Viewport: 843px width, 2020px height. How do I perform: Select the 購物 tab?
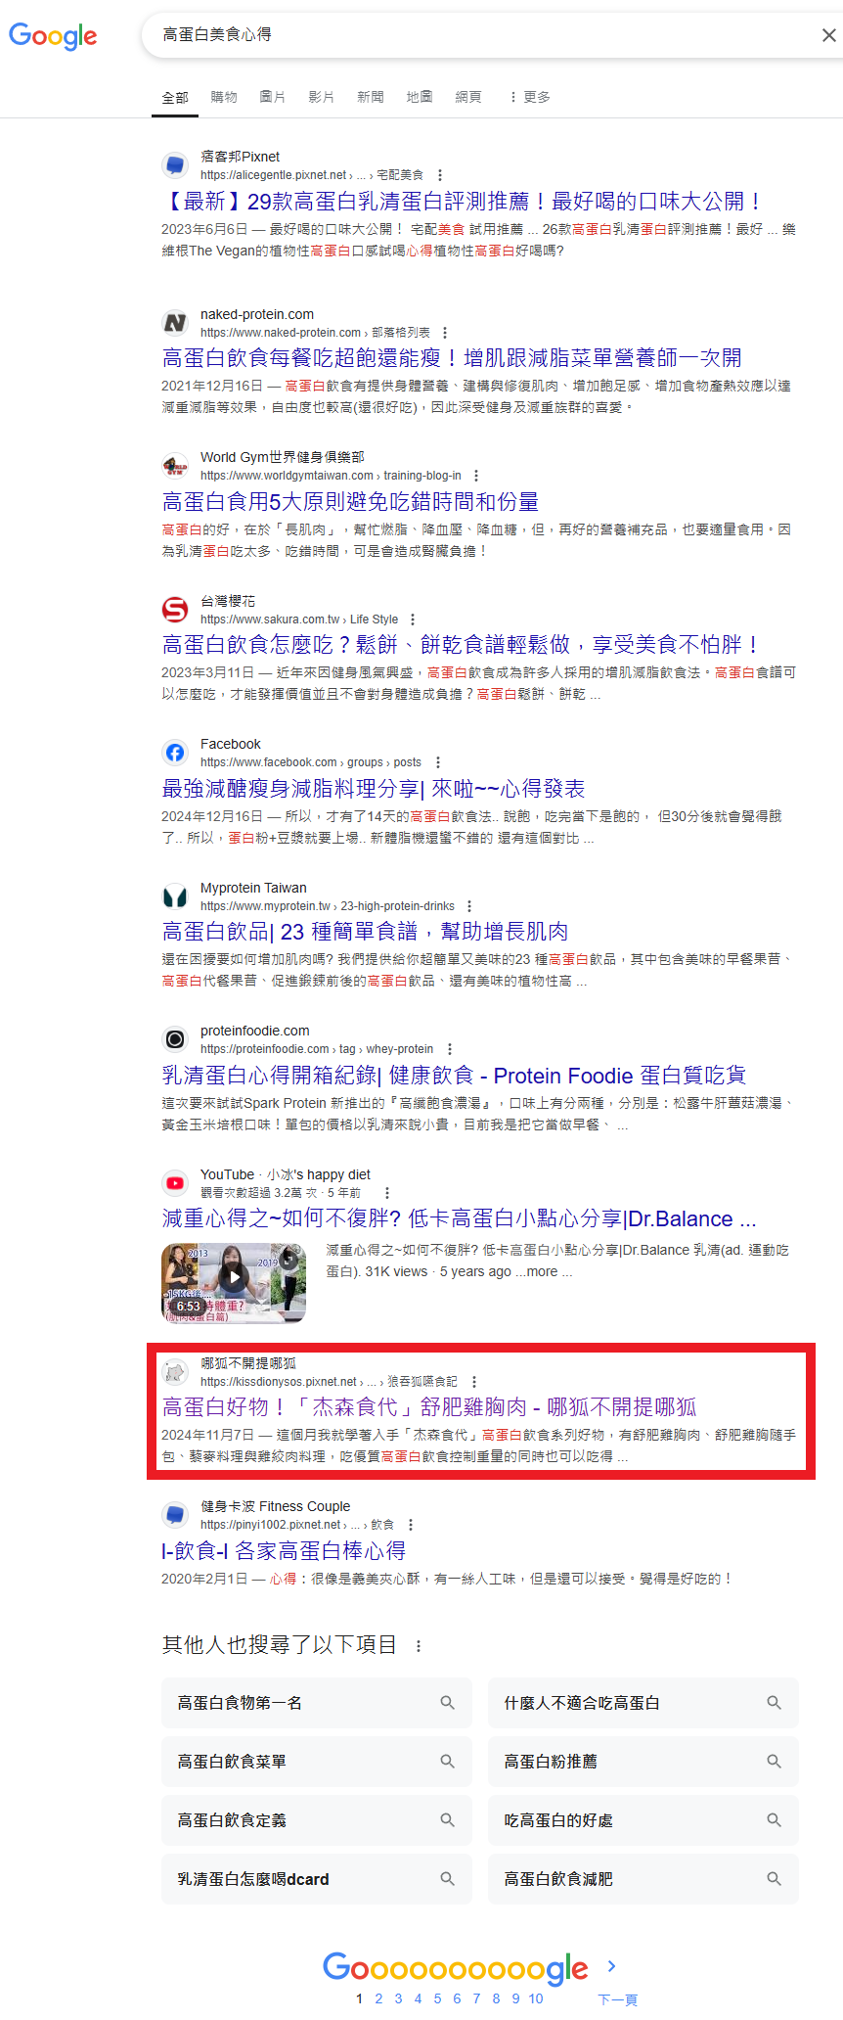(224, 97)
